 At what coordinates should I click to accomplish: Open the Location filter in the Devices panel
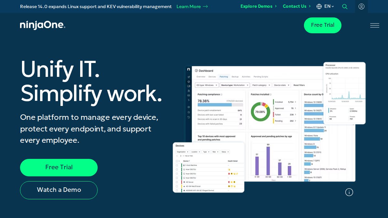coord(196,152)
